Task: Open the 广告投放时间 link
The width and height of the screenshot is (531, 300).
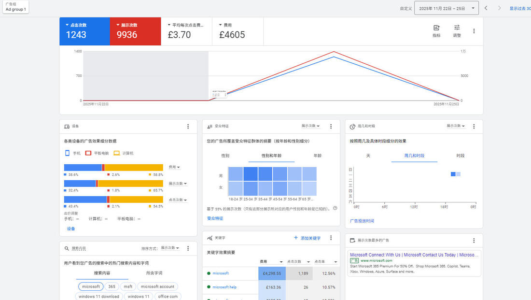Action: [362, 221]
